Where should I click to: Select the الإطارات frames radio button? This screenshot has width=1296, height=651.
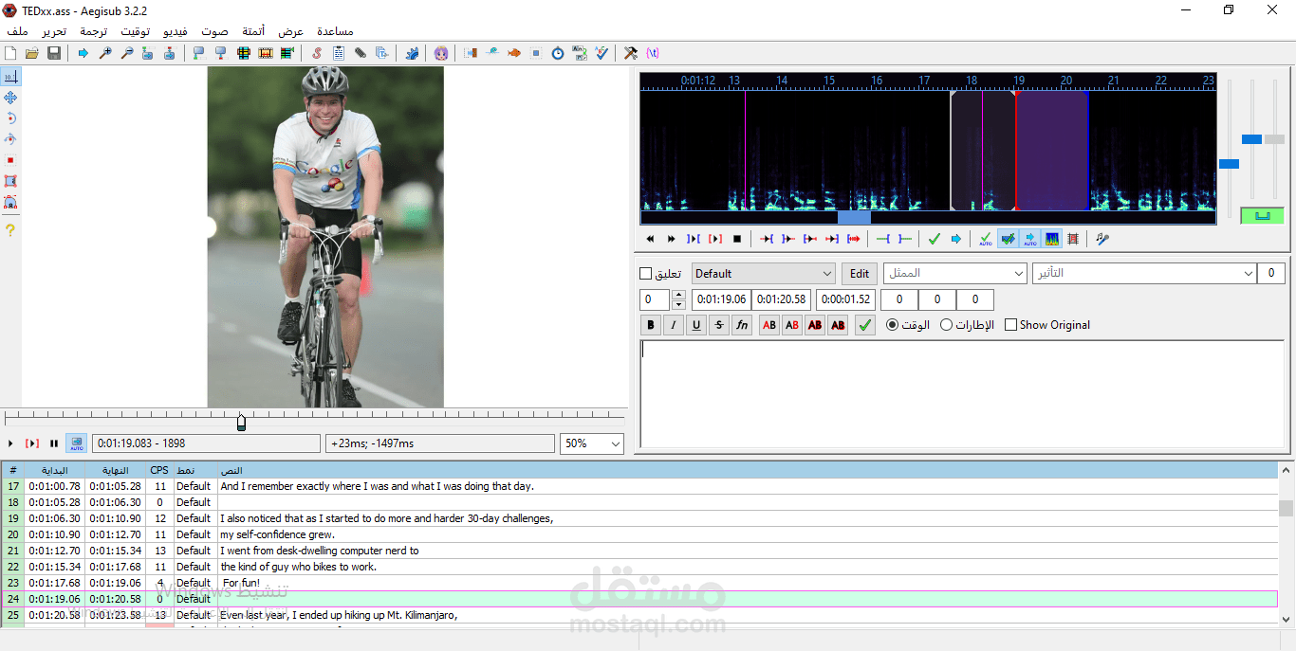[946, 325]
